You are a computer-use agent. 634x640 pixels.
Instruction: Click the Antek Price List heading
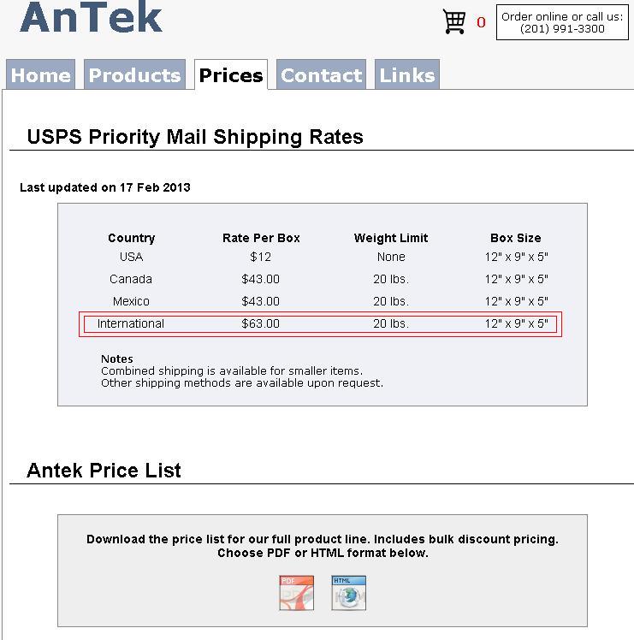104,471
